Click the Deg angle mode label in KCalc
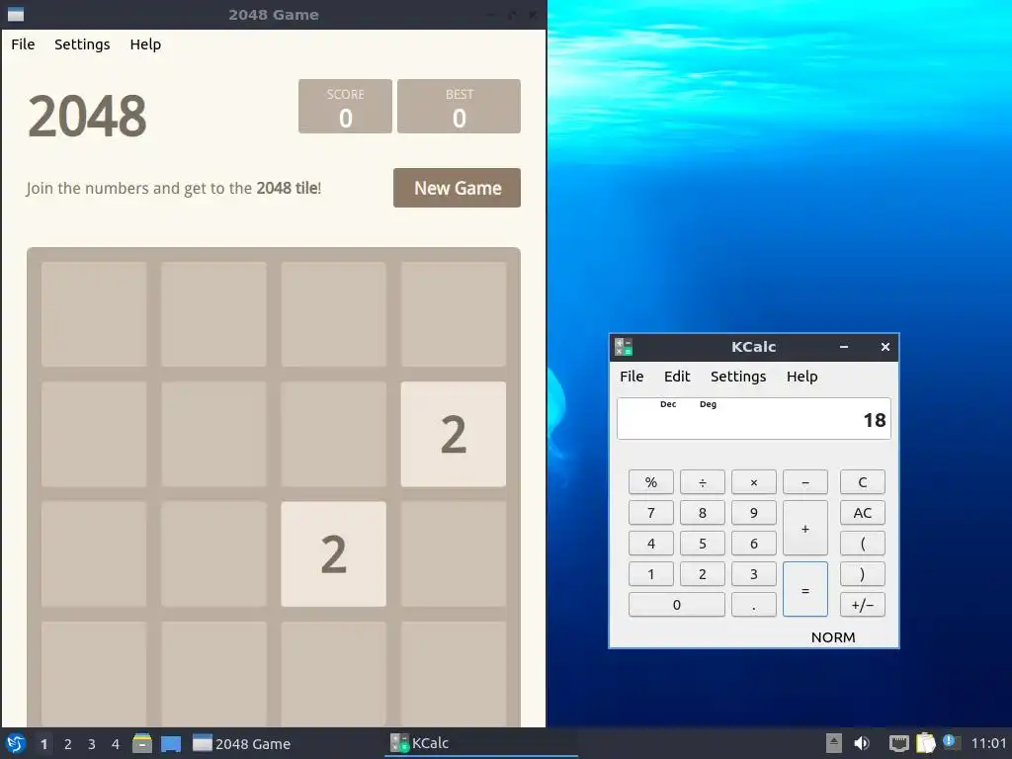The image size is (1012, 759). point(708,404)
